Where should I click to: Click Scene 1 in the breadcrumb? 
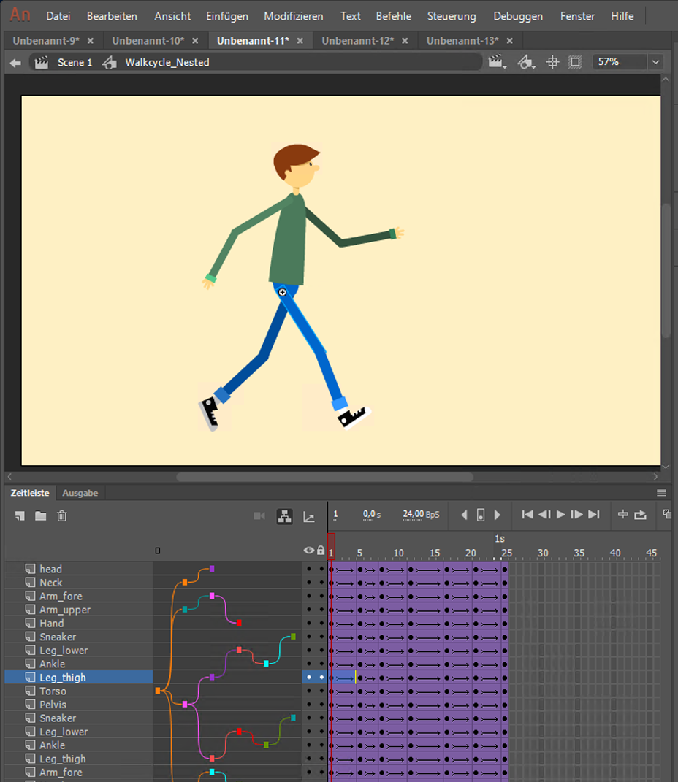click(x=75, y=63)
